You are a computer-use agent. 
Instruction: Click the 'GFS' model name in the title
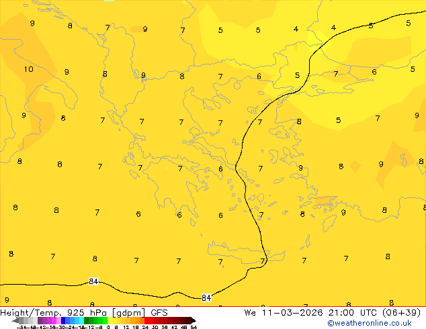[x=159, y=313]
